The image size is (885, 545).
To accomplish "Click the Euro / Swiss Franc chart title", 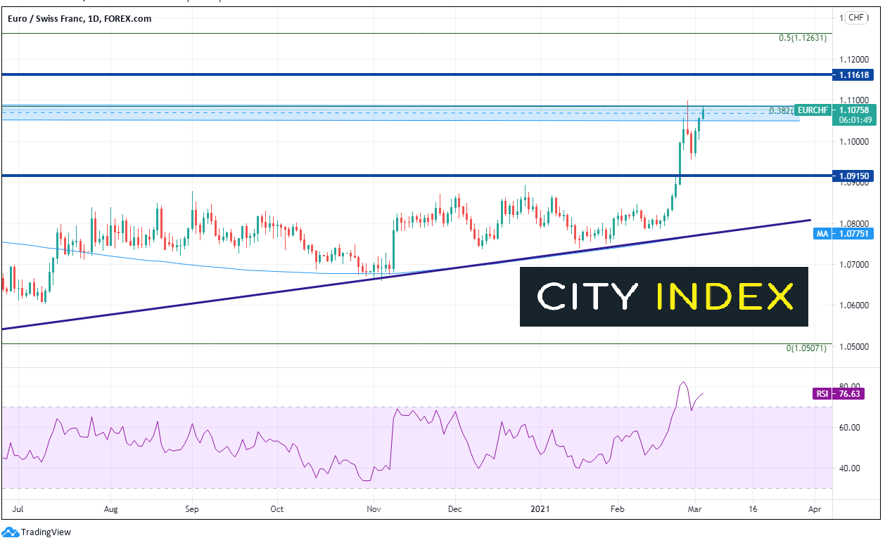I will coord(79,19).
